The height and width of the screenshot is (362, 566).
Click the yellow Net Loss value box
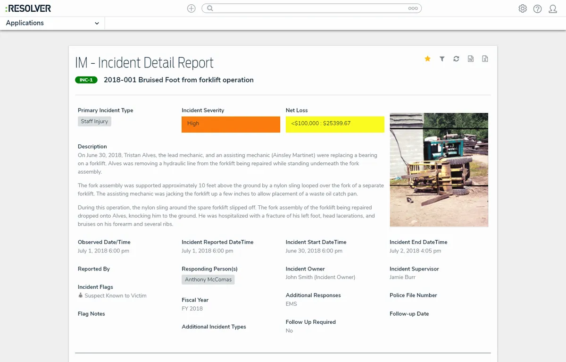335,124
